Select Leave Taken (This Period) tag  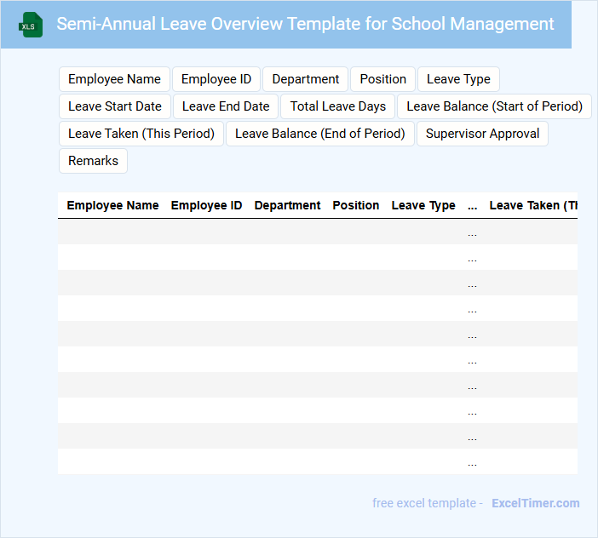[141, 134]
